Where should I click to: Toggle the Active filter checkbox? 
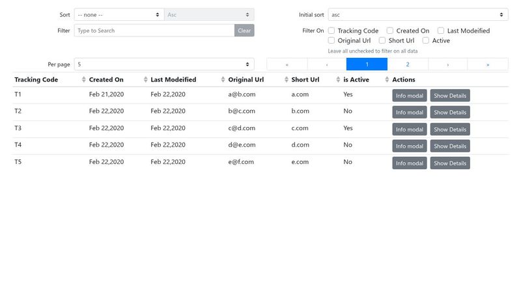(426, 40)
